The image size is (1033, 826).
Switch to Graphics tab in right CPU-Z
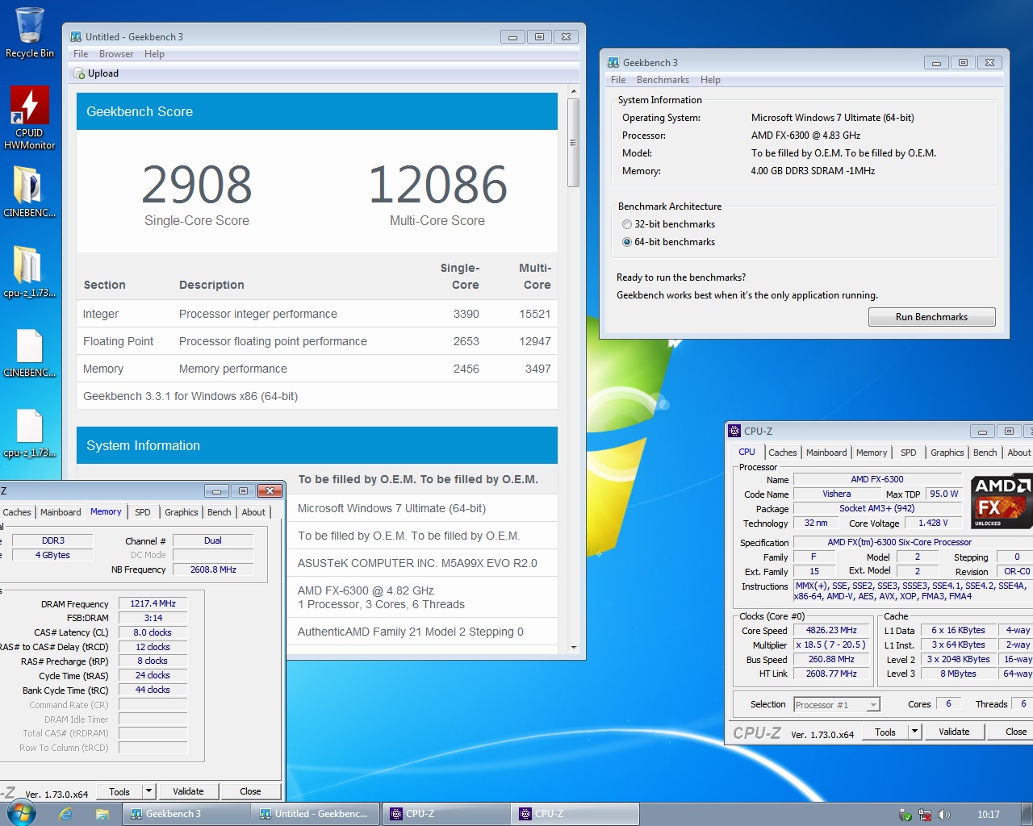947,453
